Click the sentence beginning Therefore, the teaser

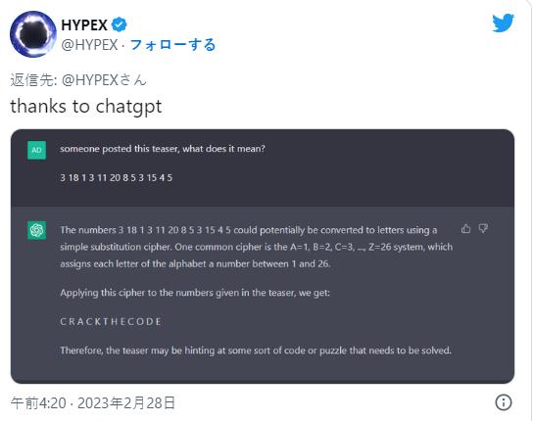tap(256, 351)
